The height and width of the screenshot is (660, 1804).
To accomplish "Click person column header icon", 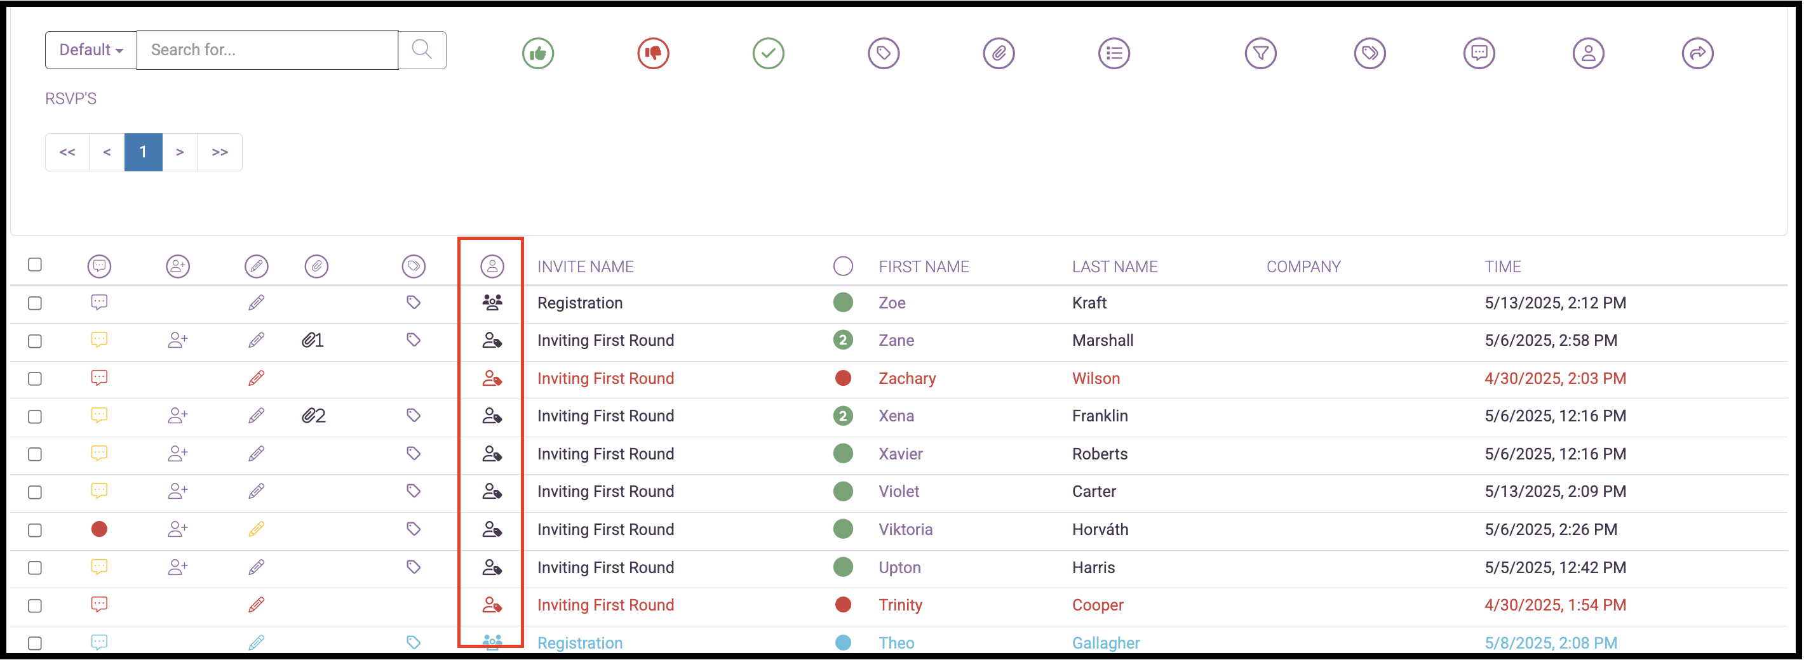I will [x=492, y=266].
